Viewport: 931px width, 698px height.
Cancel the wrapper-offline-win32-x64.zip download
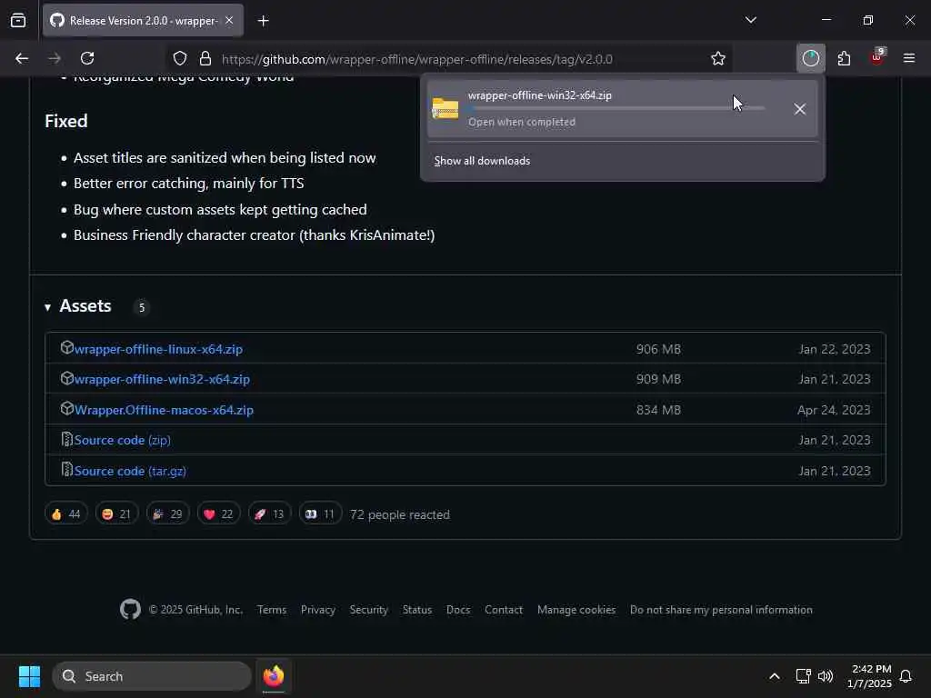[800, 109]
